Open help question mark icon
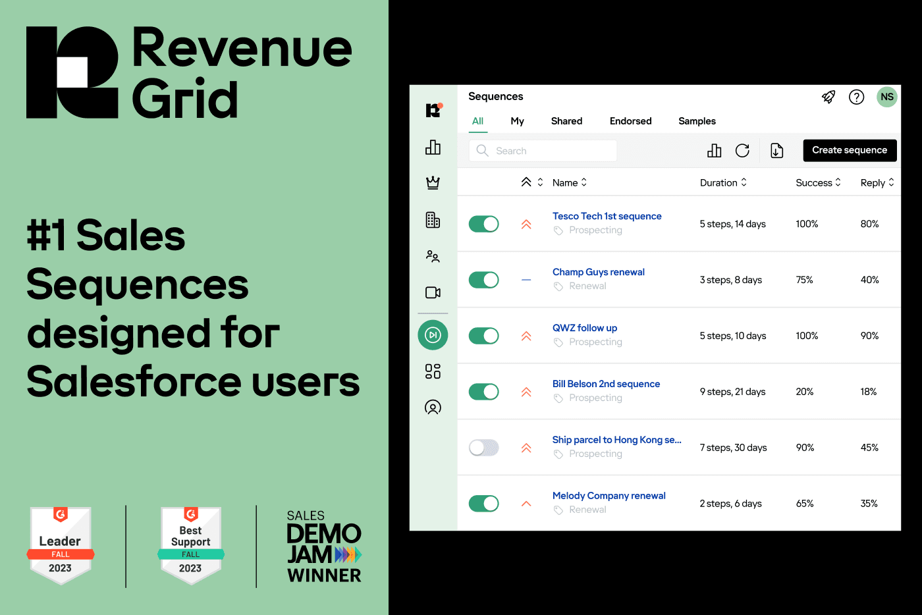 (856, 97)
